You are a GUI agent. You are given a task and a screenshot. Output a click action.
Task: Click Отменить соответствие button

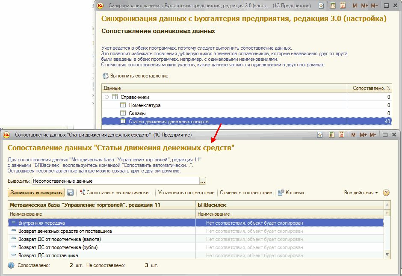(246, 193)
